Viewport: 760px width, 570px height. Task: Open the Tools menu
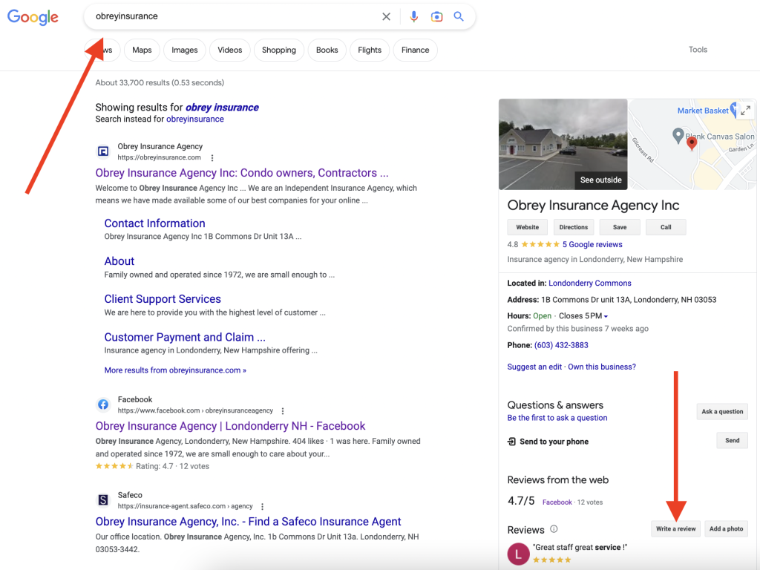[698, 50]
